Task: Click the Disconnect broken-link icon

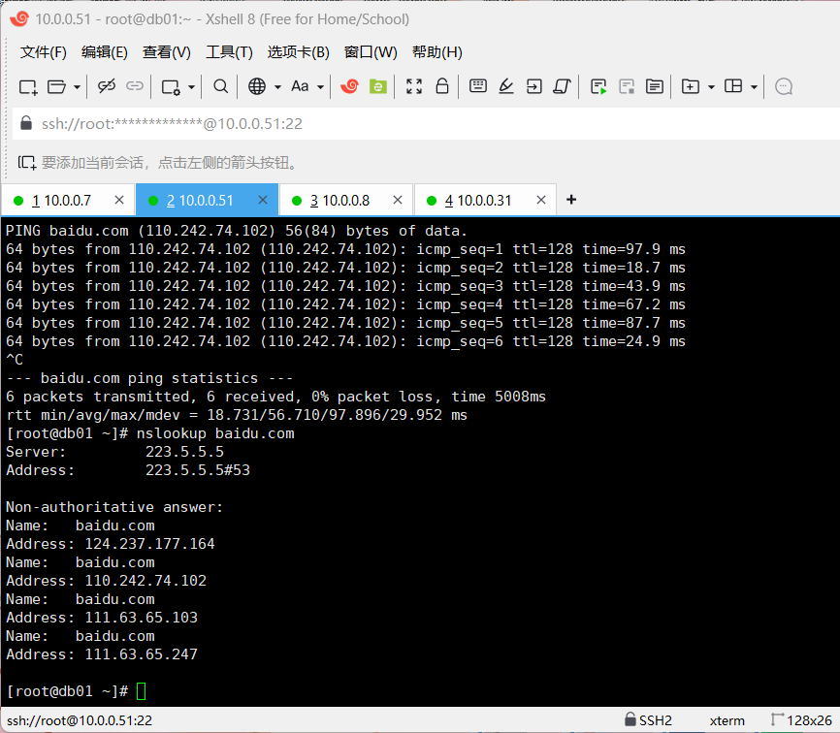Action: pos(107,86)
